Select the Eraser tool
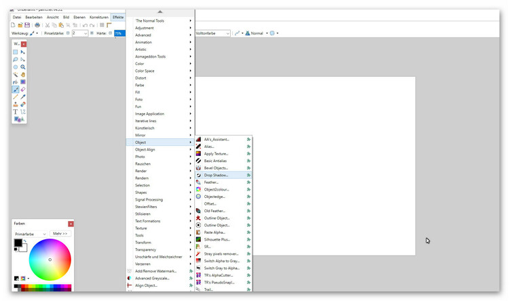This screenshot has height=301, width=509. point(22,89)
